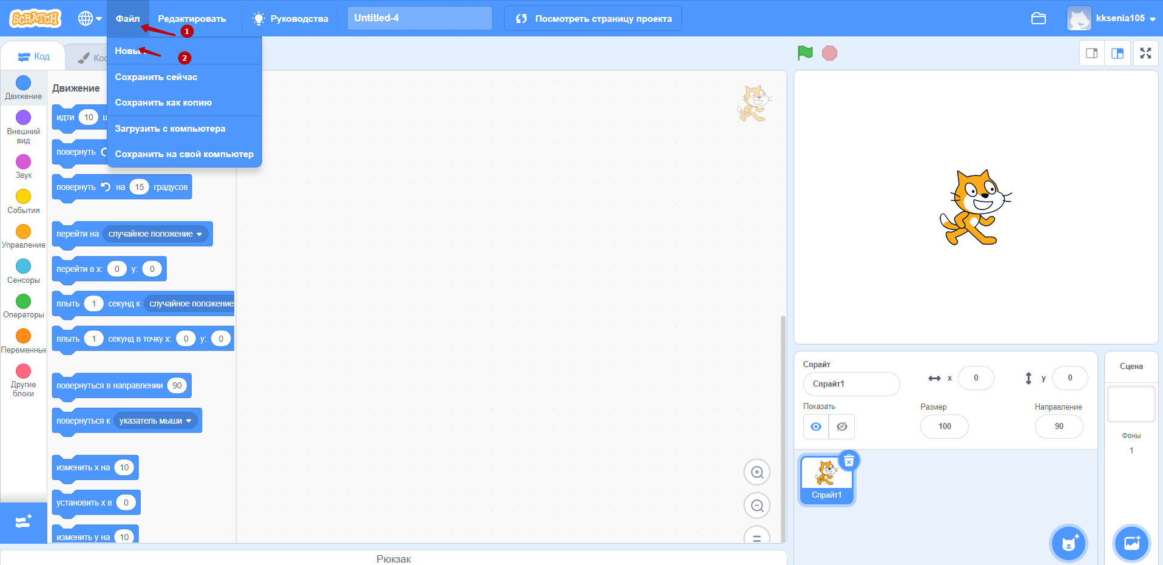Select Внешний вид block category
Image resolution: width=1163 pixels, height=565 pixels.
pos(23,127)
